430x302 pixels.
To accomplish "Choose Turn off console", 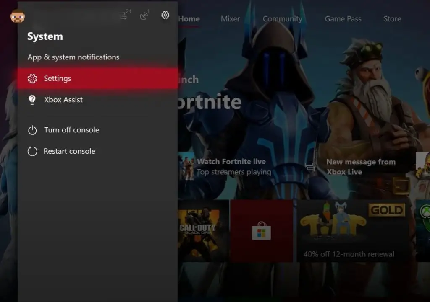I will click(97, 130).
